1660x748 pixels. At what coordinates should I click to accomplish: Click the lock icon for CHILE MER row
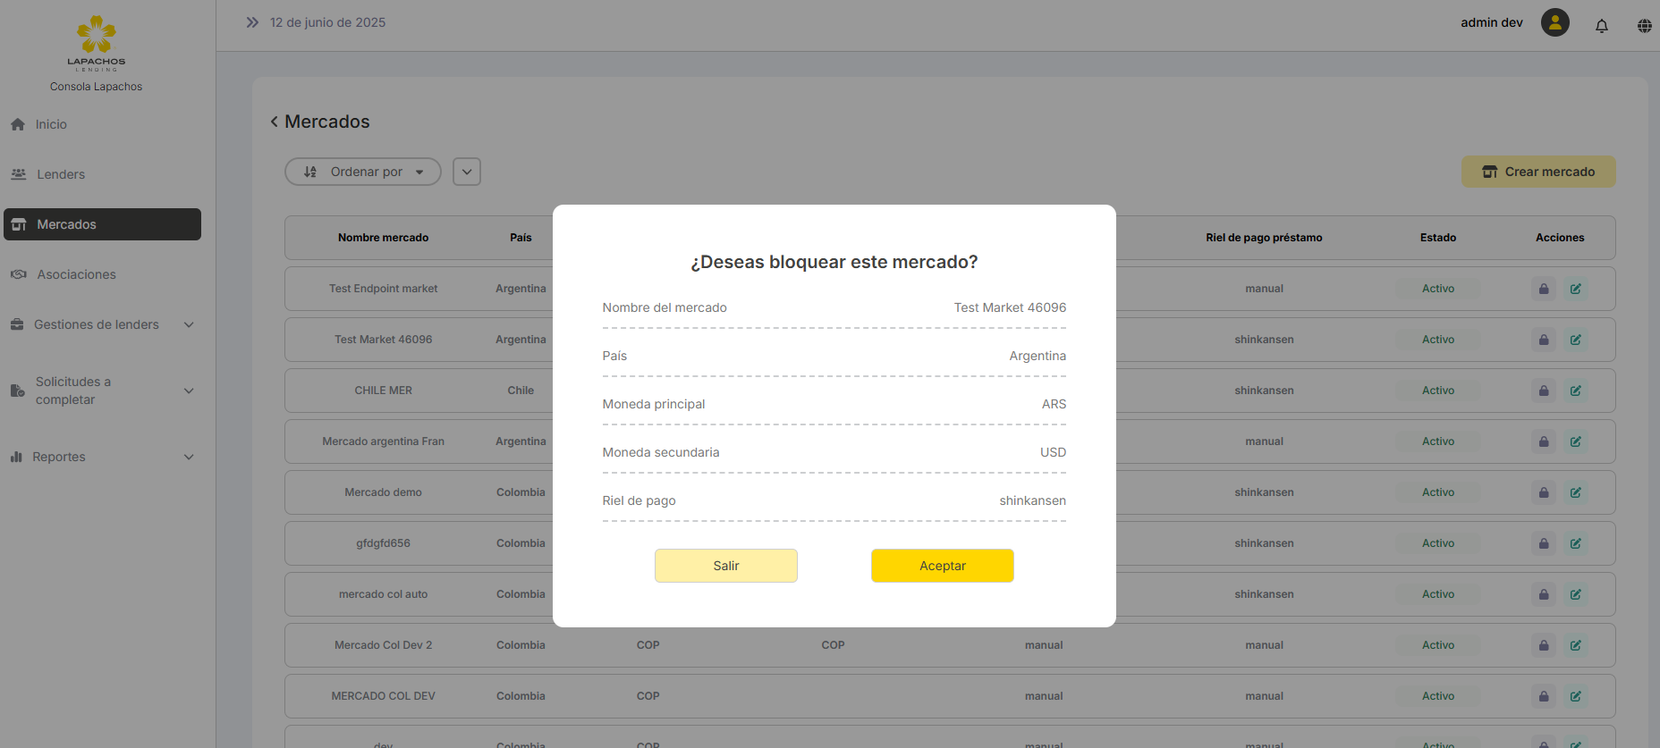click(1543, 391)
